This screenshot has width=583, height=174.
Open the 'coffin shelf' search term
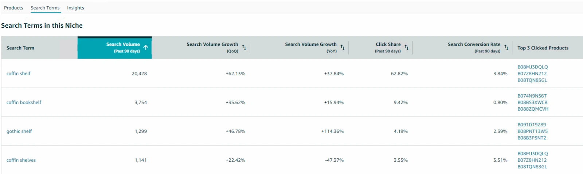[19, 74]
